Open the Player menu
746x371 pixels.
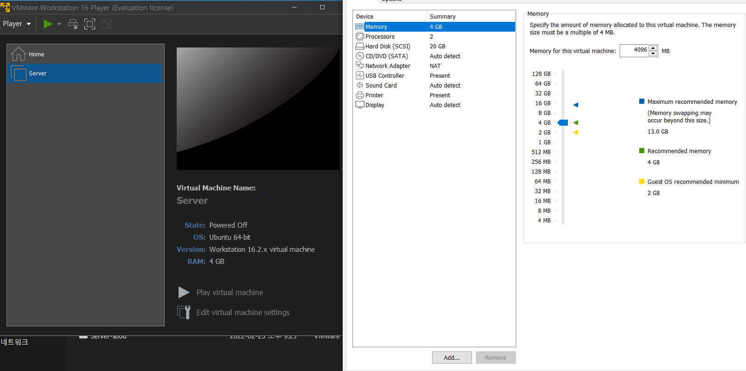coord(17,24)
